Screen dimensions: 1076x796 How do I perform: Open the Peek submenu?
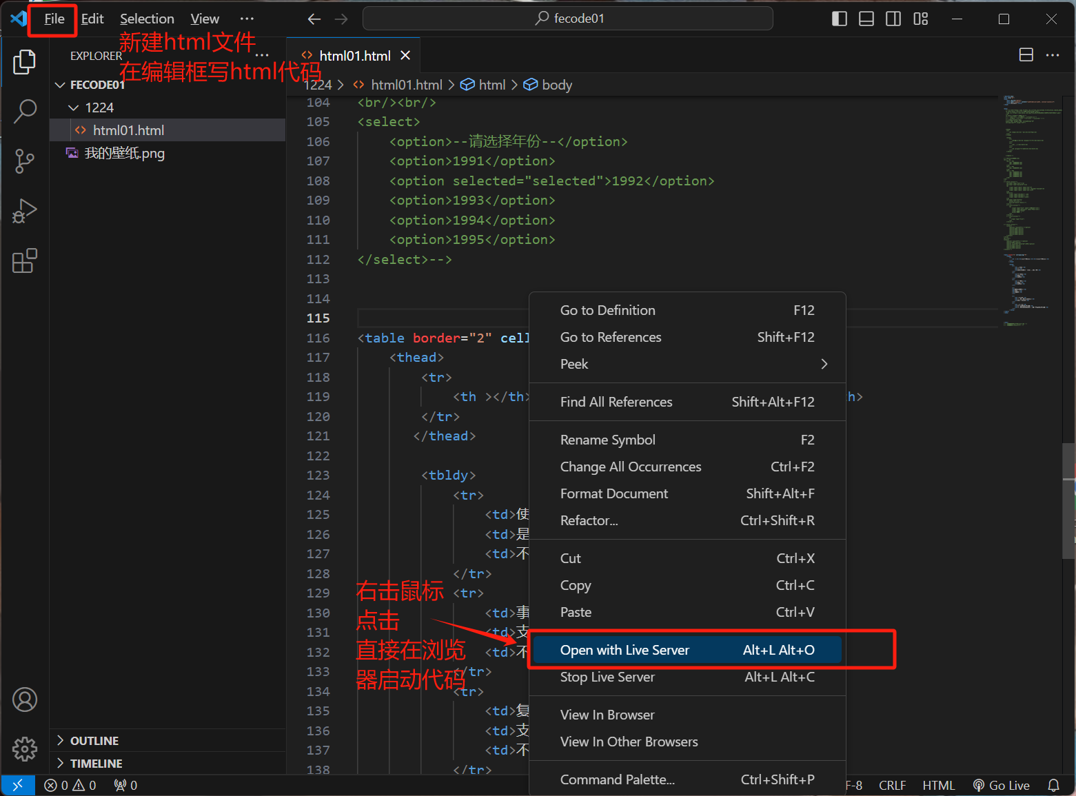[574, 364]
